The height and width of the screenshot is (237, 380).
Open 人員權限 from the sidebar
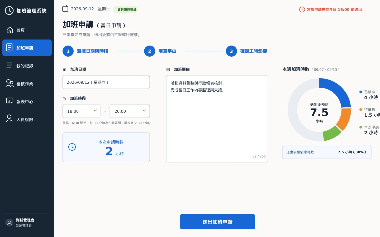coord(27,119)
